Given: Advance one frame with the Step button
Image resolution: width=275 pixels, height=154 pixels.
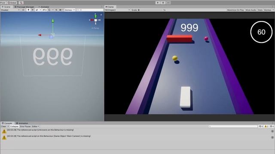Looking at the screenshot, I should click(168, 3).
